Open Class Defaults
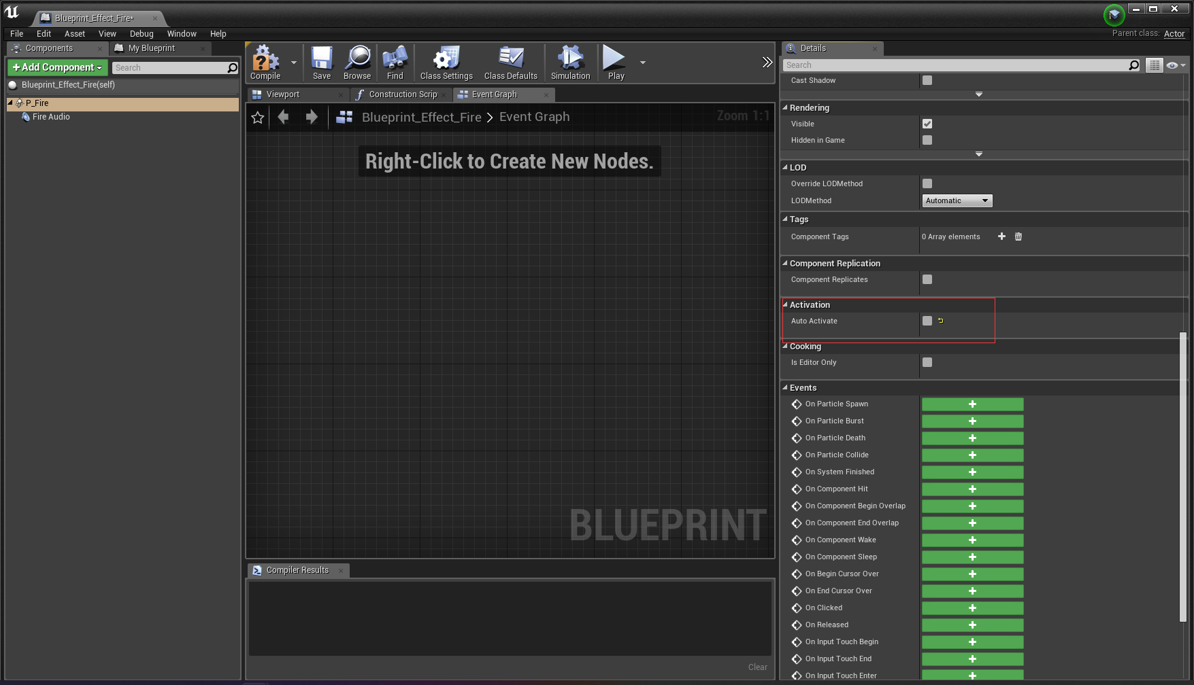This screenshot has width=1194, height=685. pos(511,63)
